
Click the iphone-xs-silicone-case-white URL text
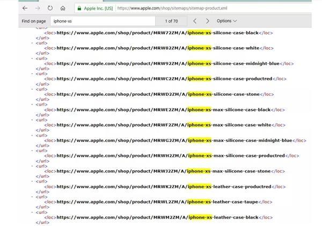158,48
